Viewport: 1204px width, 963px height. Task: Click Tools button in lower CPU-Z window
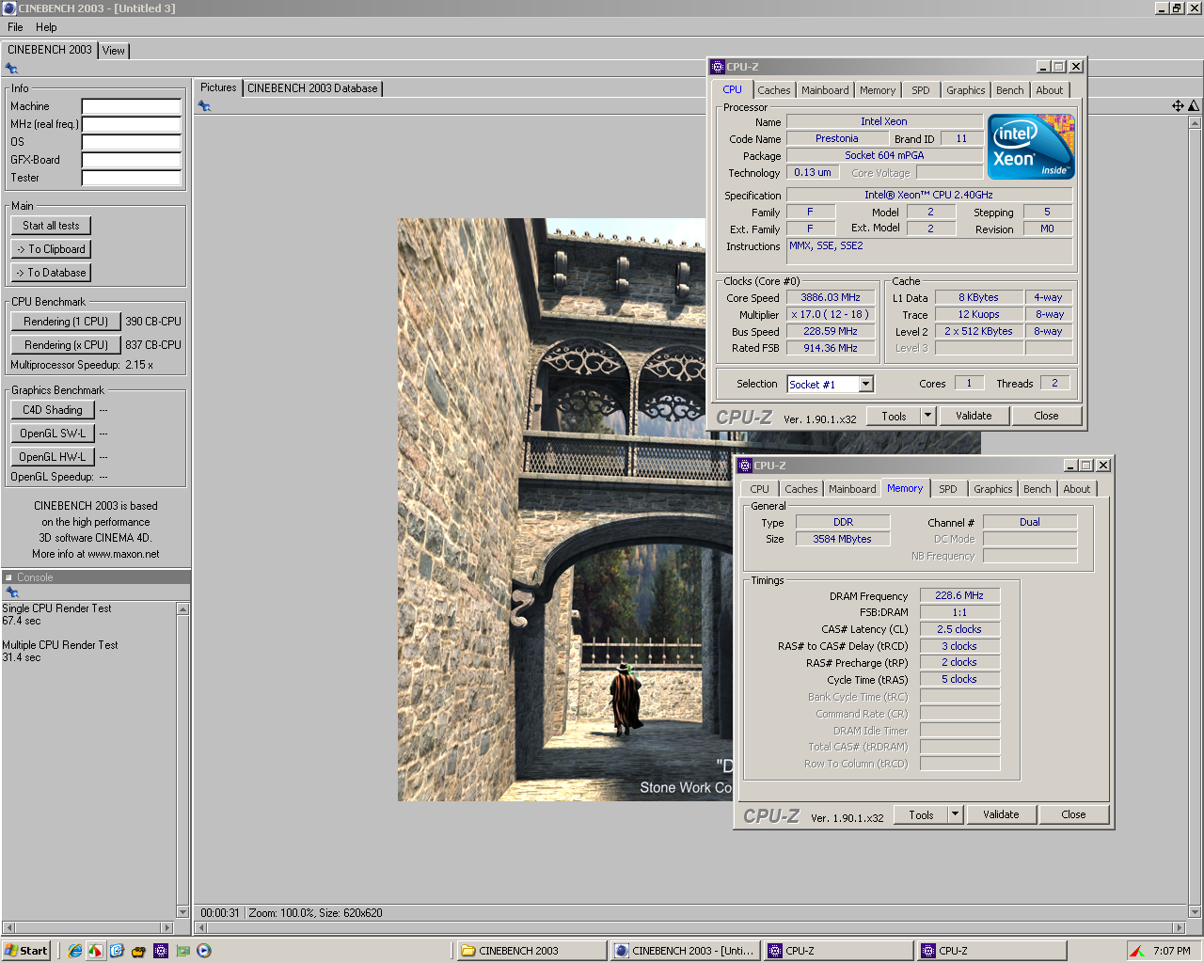coord(921,814)
